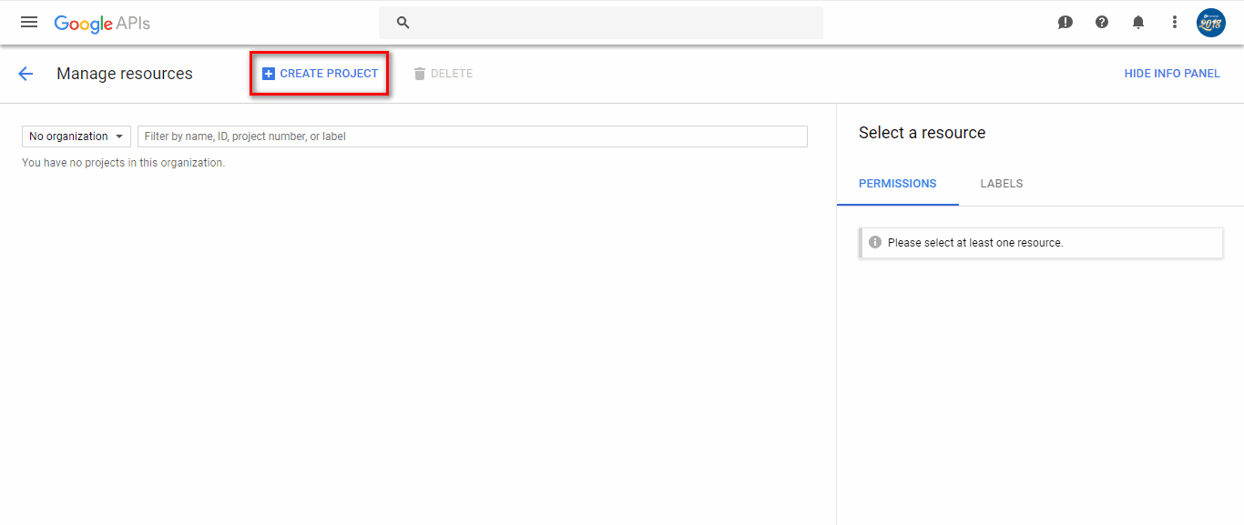Show notifications via the bell icon
The width and height of the screenshot is (1244, 525).
pos(1138,23)
